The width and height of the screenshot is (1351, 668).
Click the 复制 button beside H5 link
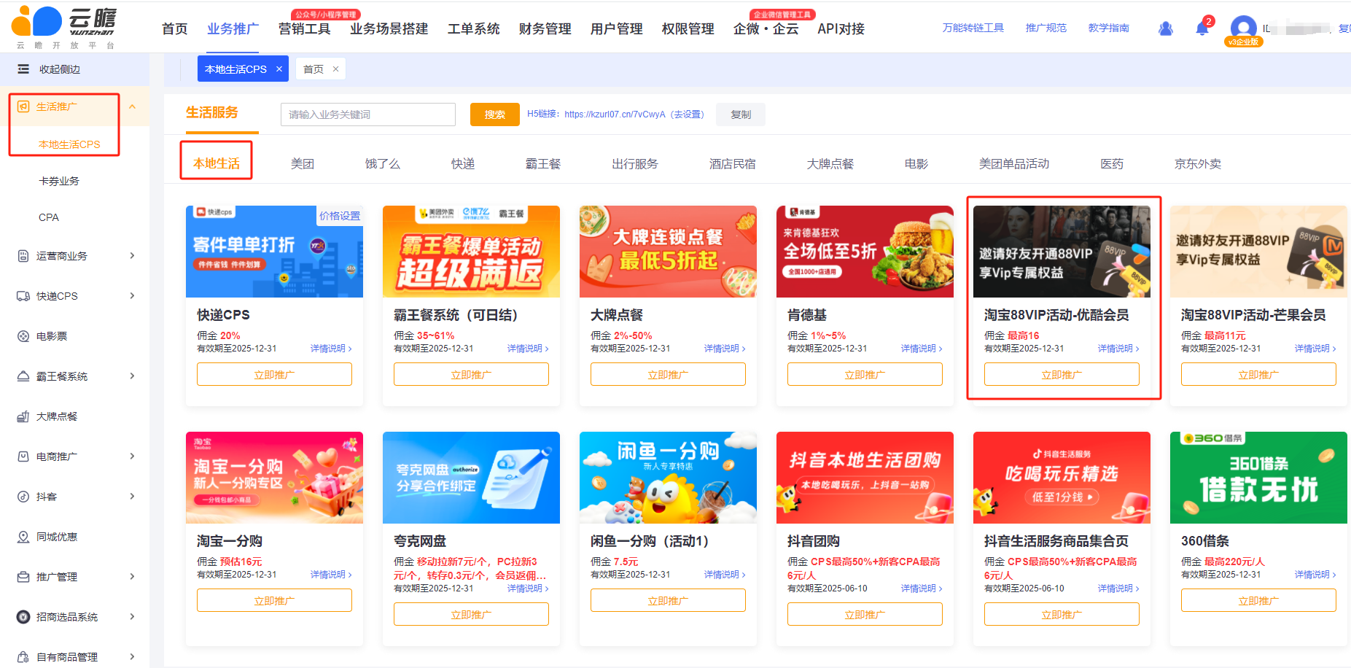pos(741,114)
